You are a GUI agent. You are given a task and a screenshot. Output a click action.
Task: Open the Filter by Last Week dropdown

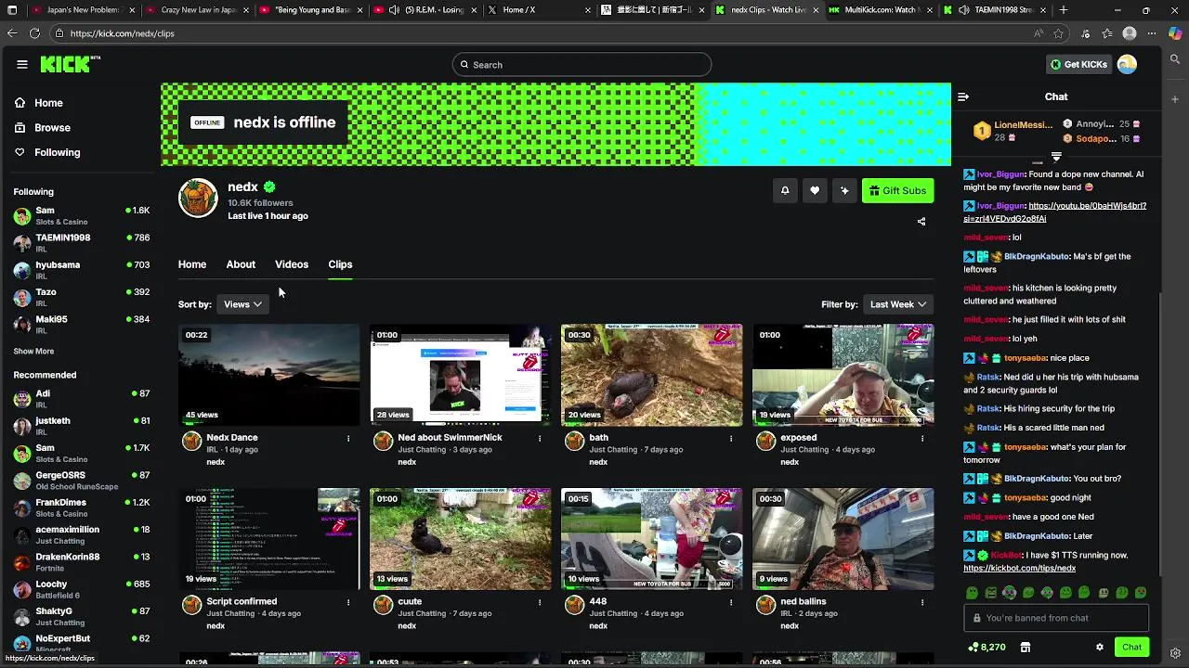[x=897, y=304]
